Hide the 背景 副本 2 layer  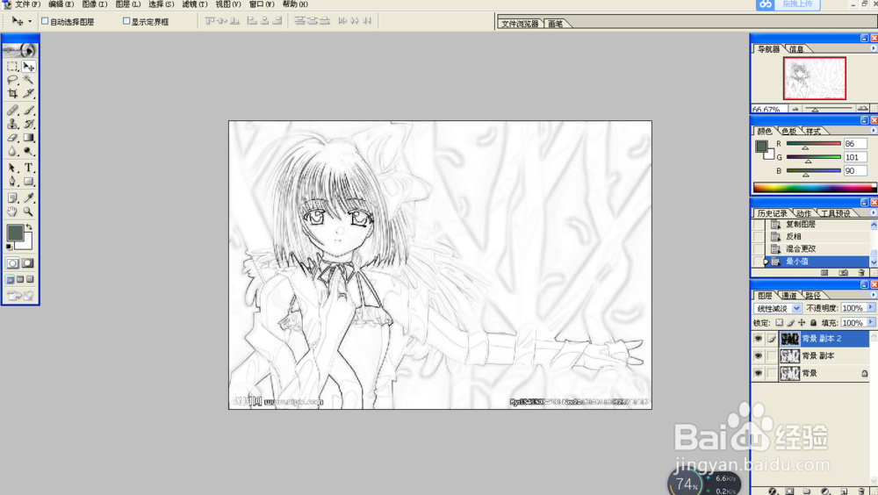point(758,338)
